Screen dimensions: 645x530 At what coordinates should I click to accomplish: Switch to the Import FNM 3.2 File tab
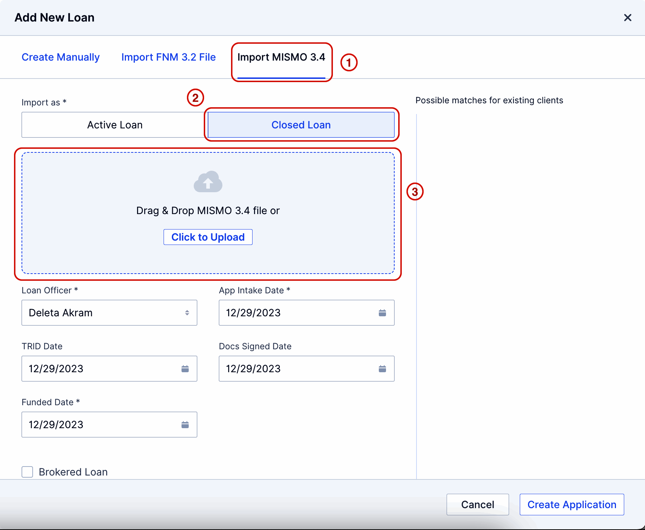(169, 57)
